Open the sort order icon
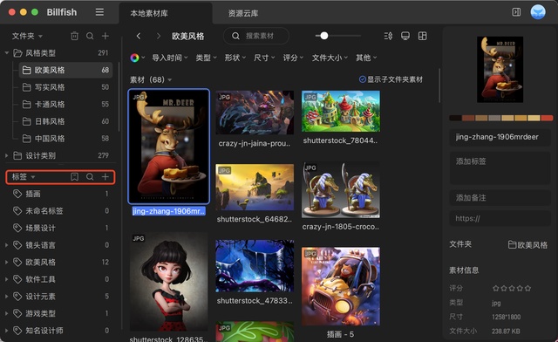Image resolution: width=558 pixels, height=342 pixels. tap(388, 36)
